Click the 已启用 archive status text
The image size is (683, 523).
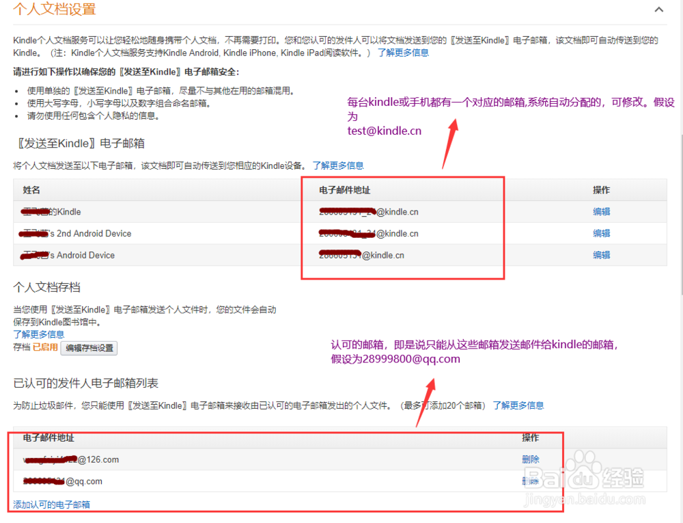click(x=45, y=347)
